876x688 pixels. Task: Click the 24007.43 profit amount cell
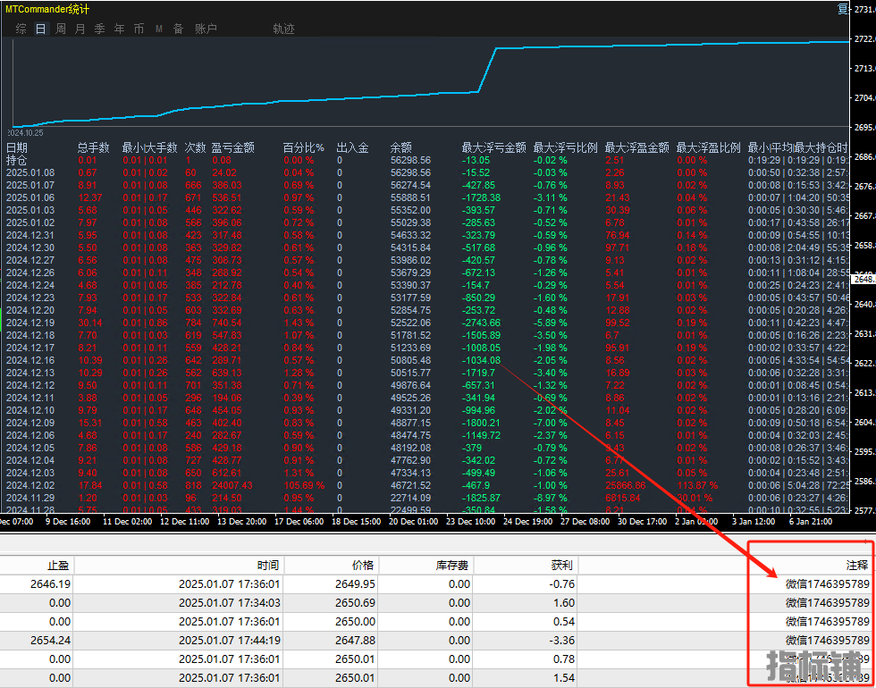click(x=232, y=485)
